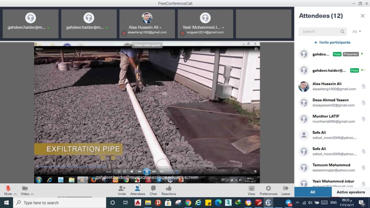The image size is (370, 208).
Task: Click the Attendees icon in toolbar
Action: pos(138,188)
